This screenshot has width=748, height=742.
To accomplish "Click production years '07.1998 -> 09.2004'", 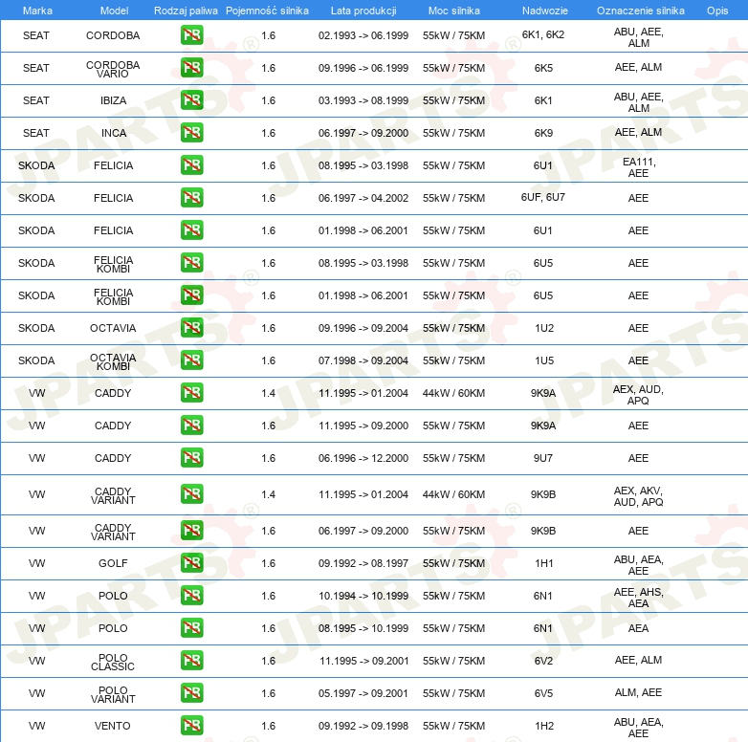I will click(363, 360).
